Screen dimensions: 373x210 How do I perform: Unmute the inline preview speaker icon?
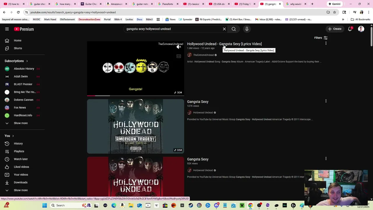click(179, 47)
